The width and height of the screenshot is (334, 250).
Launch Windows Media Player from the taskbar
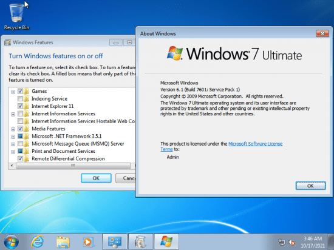tap(88, 242)
